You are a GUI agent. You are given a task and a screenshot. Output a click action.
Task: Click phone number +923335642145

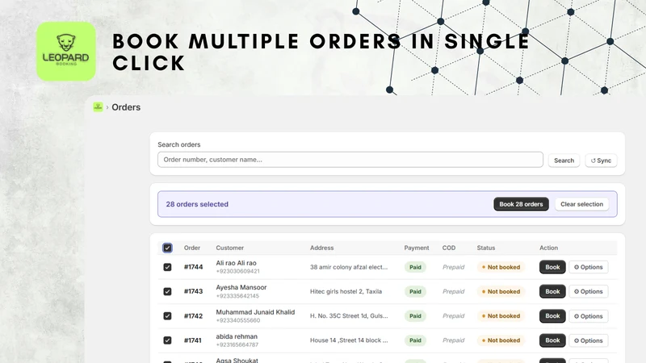(x=237, y=296)
